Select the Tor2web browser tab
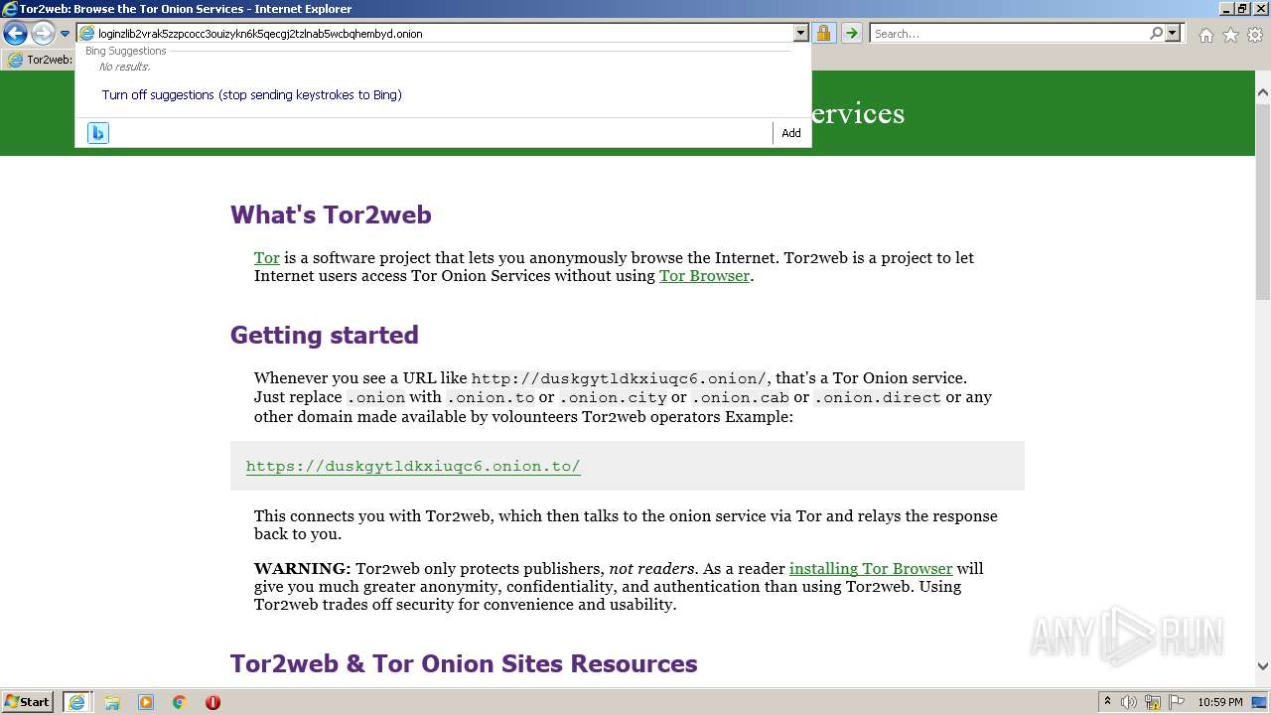 pos(40,60)
